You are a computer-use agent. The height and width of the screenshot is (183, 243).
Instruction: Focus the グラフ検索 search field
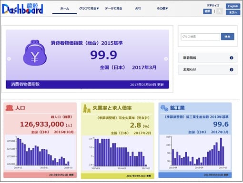[200, 37]
